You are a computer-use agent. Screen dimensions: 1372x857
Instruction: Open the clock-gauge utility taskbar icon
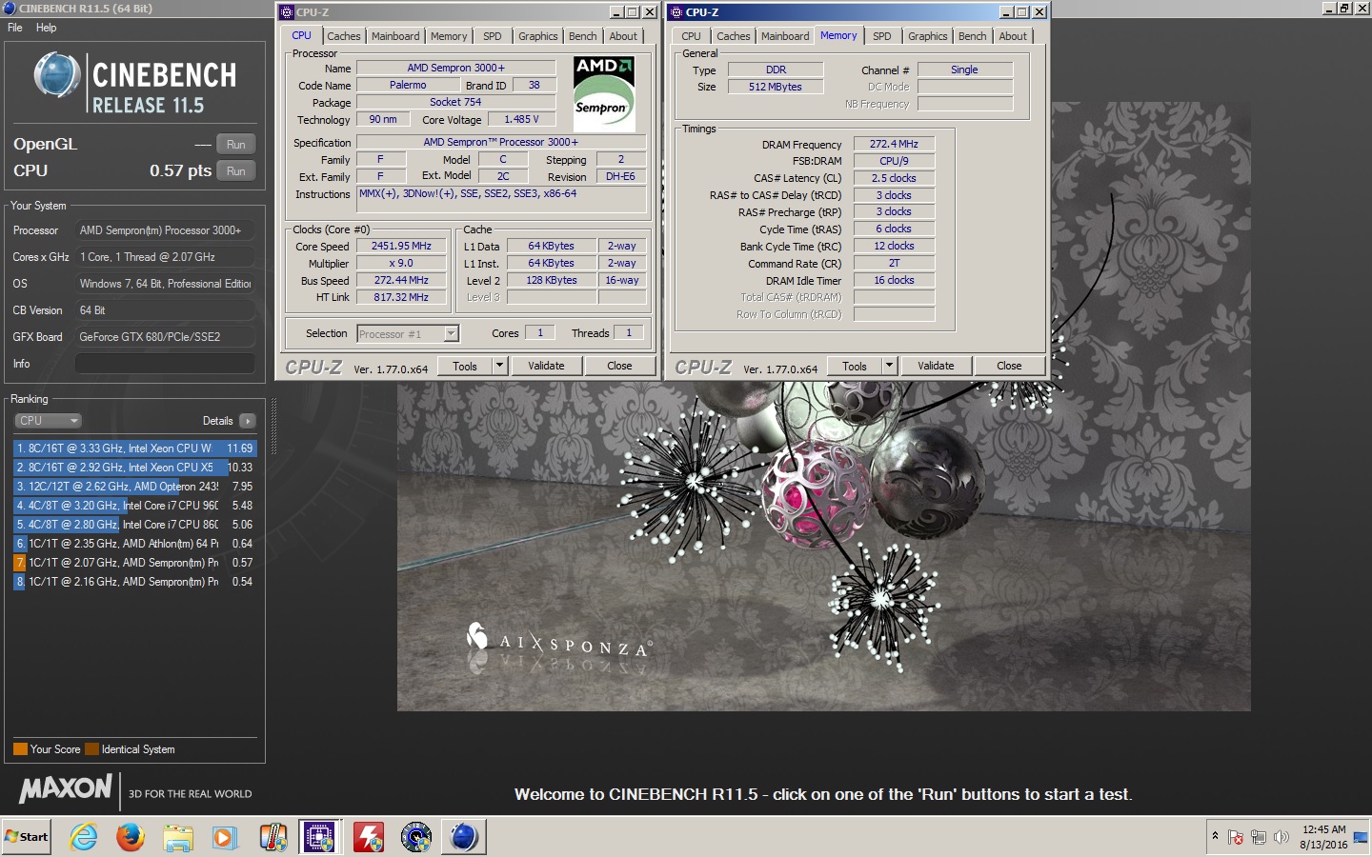(416, 837)
